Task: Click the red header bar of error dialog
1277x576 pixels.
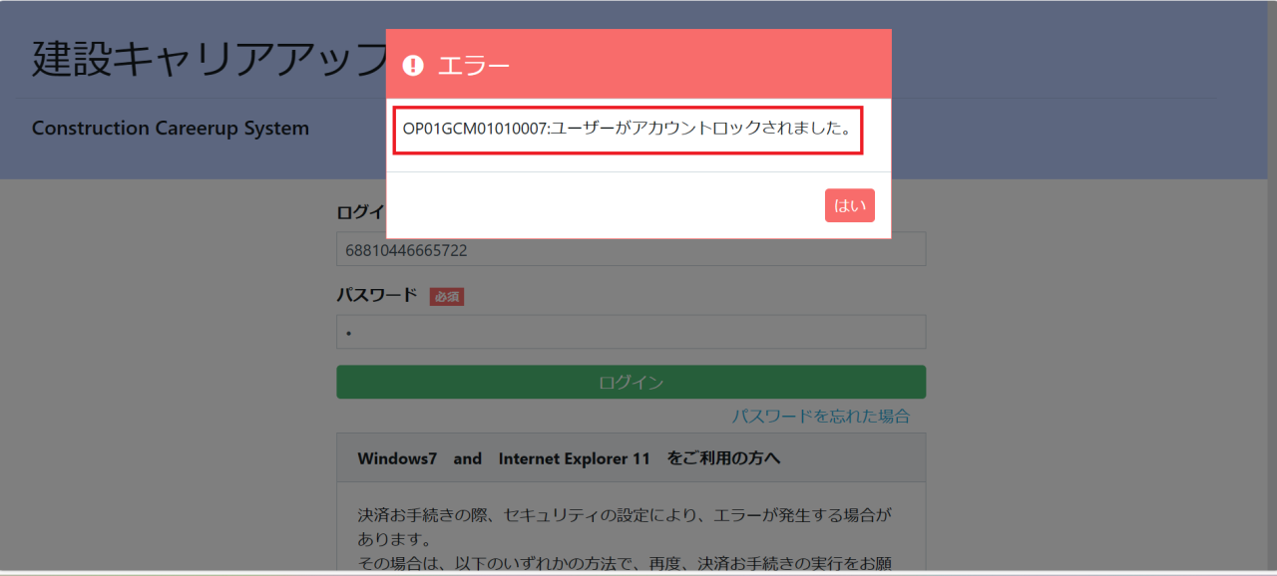Action: click(x=698, y=64)
